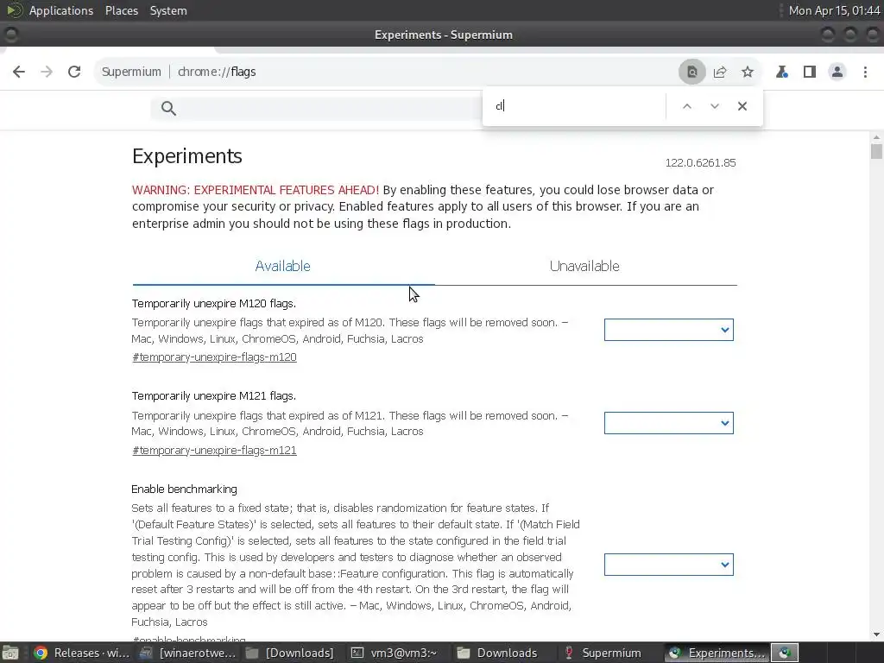Bookmark this page with the star icon
Image resolution: width=884 pixels, height=663 pixels.
coord(748,72)
